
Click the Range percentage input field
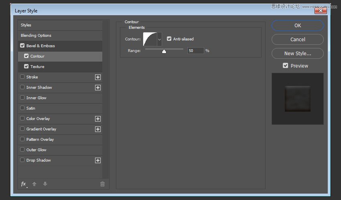[x=195, y=51]
